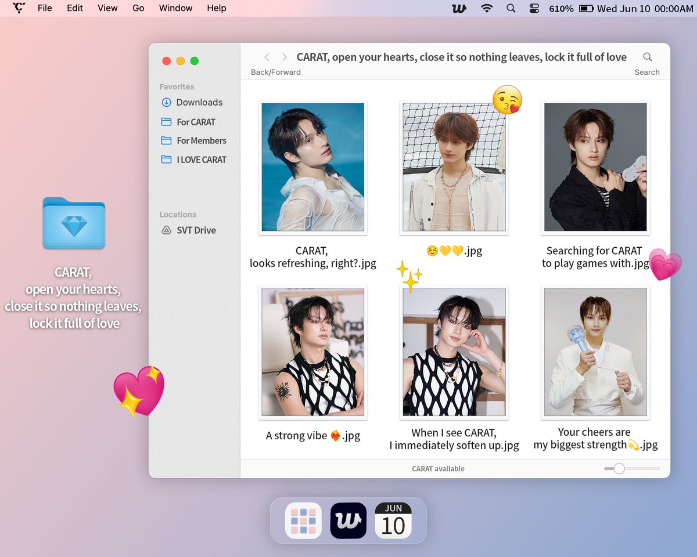Viewport: 697px width, 557px height.
Task: Open the Wi-Fi status menu
Action: 487,8
